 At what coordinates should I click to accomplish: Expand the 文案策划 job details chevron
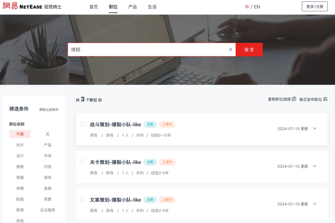pos(315,204)
